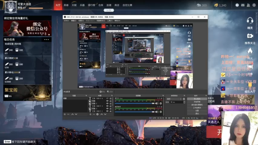Viewport: 258px width, 145px height.
Task: Toggle visibility of 图像 2 source
Action: [107, 103]
